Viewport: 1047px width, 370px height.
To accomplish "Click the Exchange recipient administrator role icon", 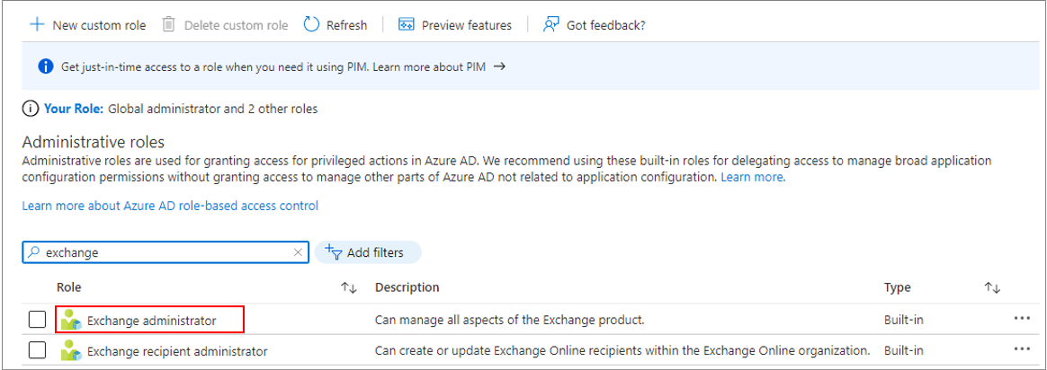I will coord(71,350).
